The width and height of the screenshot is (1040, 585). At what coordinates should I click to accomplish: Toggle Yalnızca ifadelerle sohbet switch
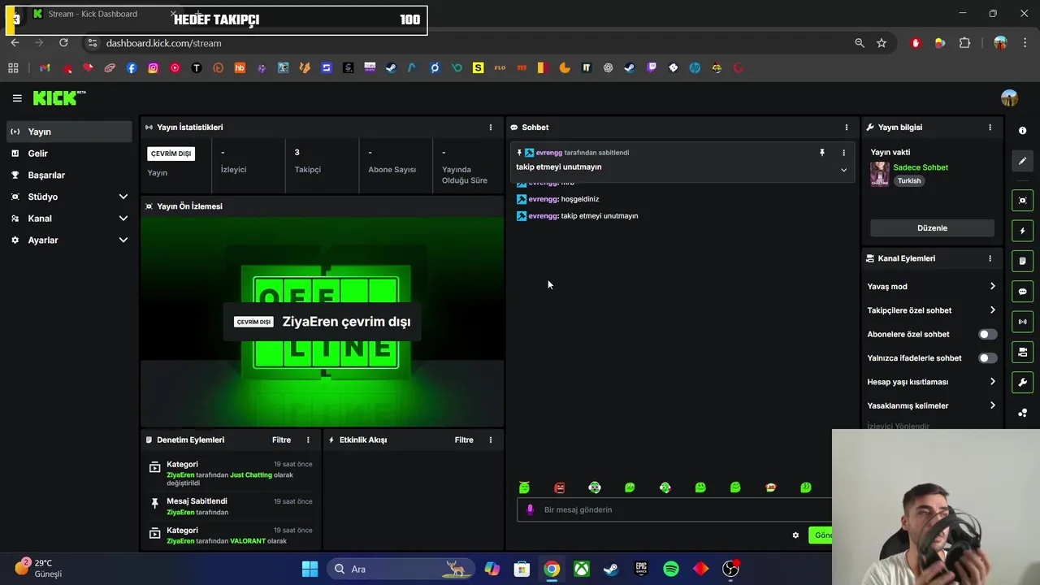coord(987,358)
